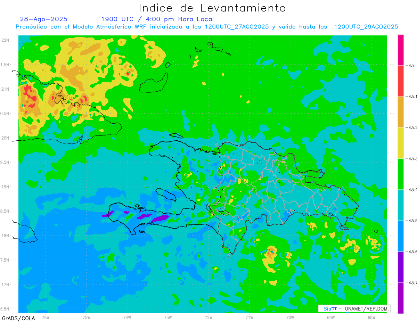Click the "75W" longitude label
The height and width of the screenshot is (322, 417).
(x=86, y=317)
